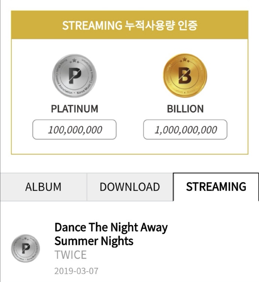Select the STREAMING tab
Viewport: 259px width, 282px height.
(216, 187)
